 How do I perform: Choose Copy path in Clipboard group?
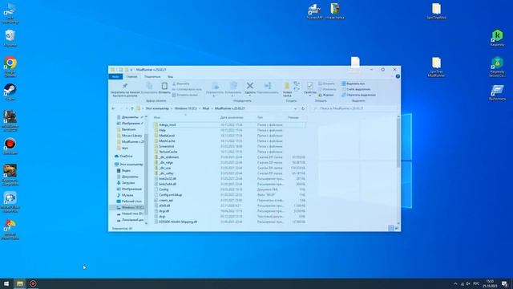pyautogui.click(x=187, y=89)
